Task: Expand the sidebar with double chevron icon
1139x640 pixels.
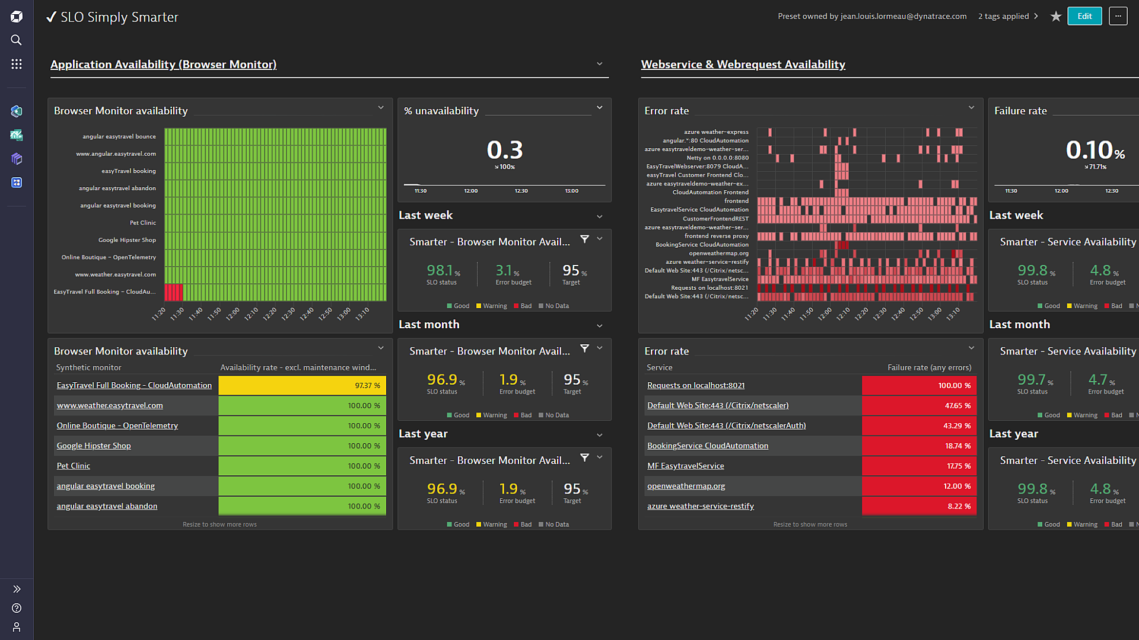Action: click(17, 589)
